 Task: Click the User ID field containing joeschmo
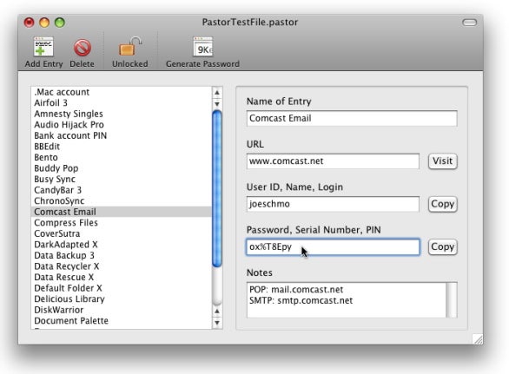pos(333,204)
